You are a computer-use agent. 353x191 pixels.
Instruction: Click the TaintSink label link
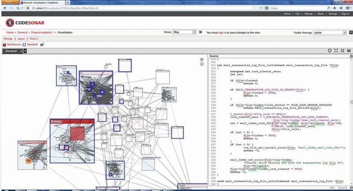coord(32,44)
